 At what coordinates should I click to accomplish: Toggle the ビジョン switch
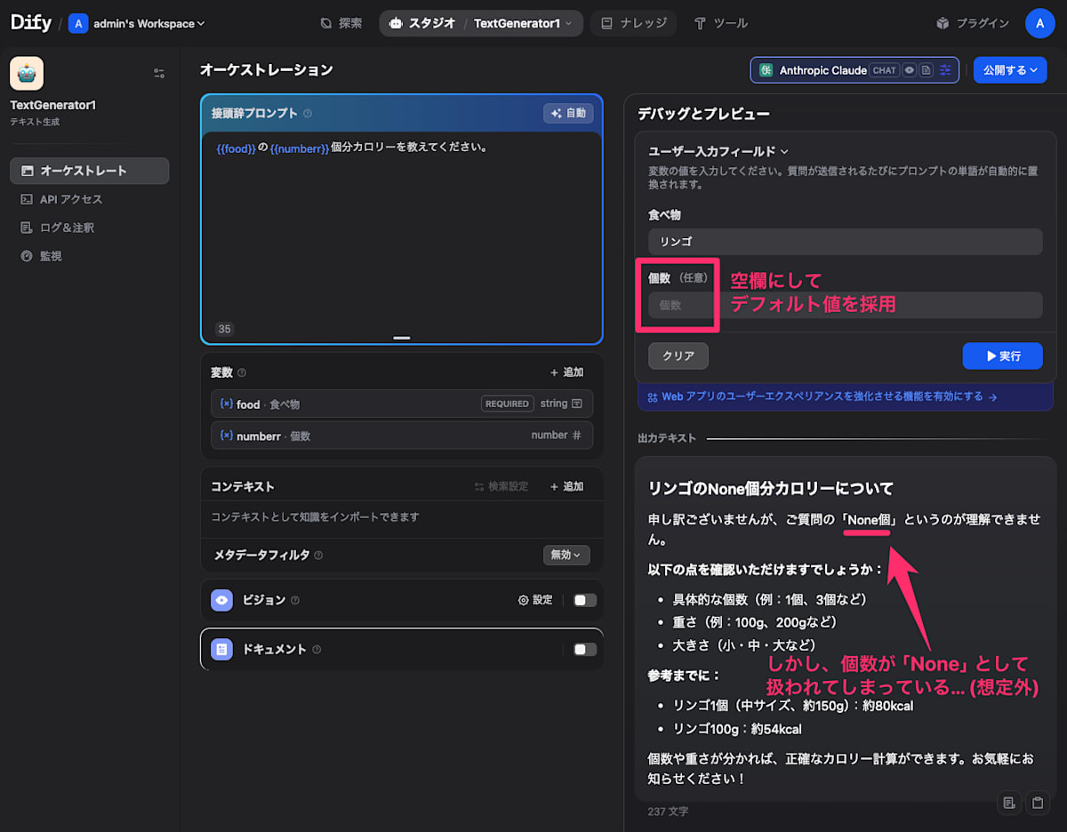(585, 600)
